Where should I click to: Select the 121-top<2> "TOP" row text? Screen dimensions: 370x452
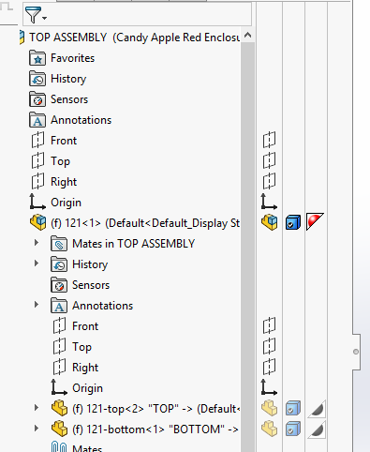point(155,409)
